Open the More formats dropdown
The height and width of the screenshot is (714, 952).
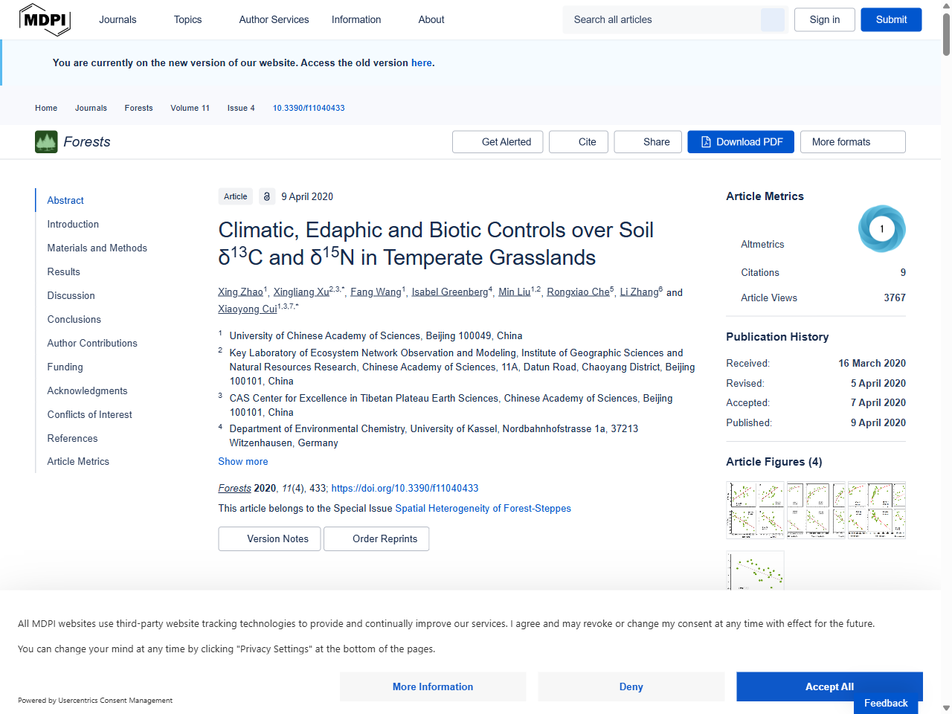(852, 141)
